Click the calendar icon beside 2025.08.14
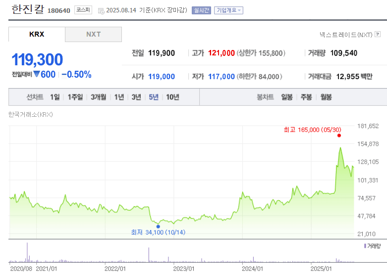This screenshot has width=387, height=276. click(x=101, y=11)
